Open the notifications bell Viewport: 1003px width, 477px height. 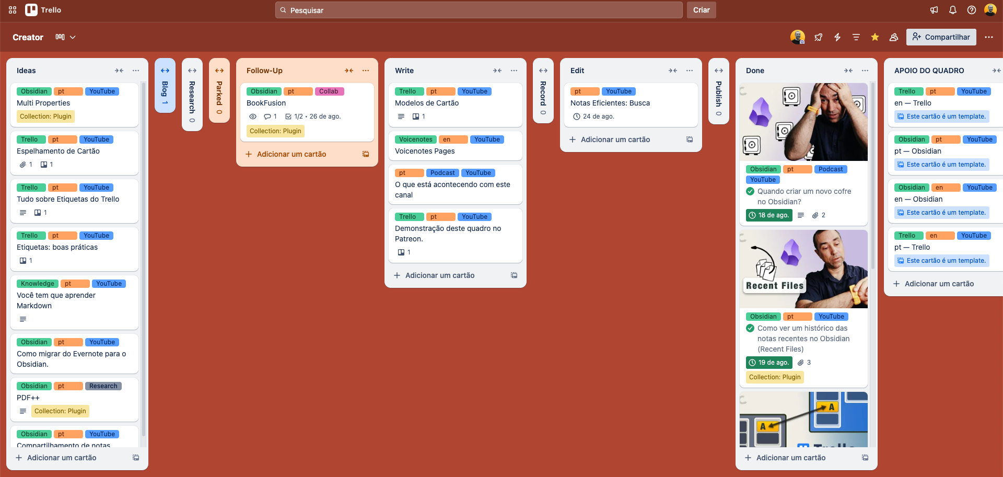[x=953, y=10]
